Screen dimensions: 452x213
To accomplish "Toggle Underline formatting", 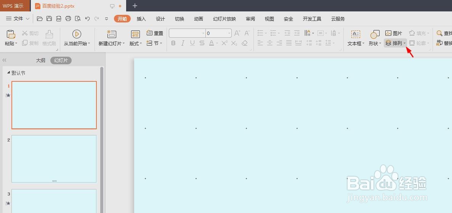I will pyautogui.click(x=192, y=43).
